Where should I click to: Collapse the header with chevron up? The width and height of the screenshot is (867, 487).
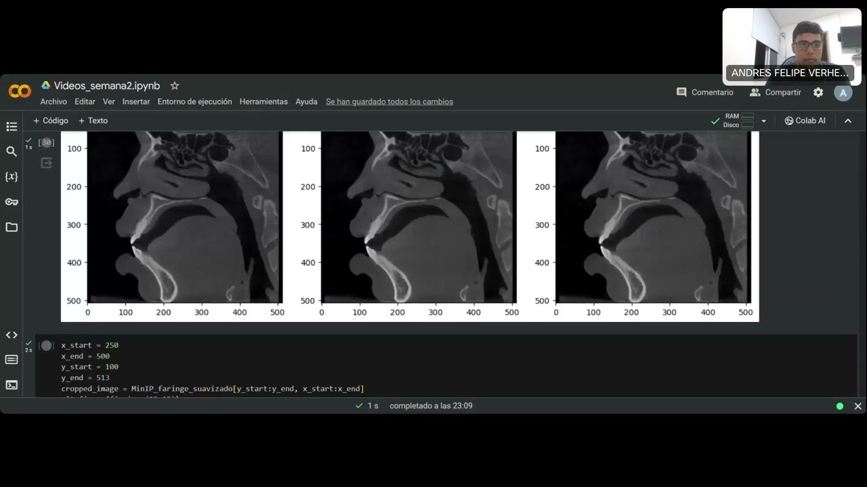point(847,120)
